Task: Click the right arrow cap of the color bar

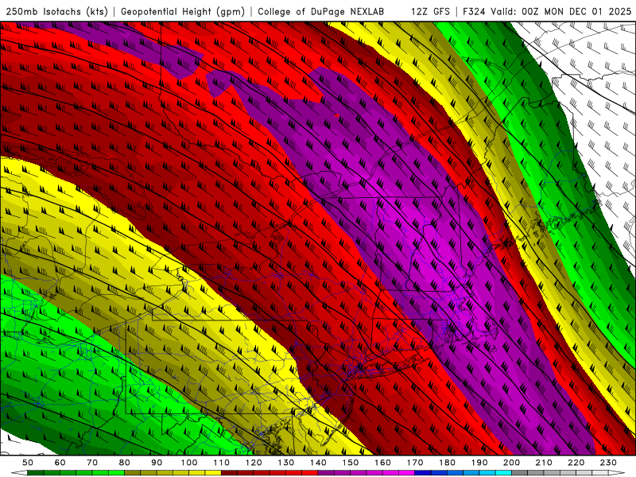Action: [617, 473]
